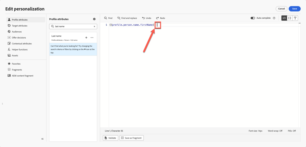Image resolution: width=306 pixels, height=147 pixels.
Task: Undo the last edit
Action: (x=146, y=18)
